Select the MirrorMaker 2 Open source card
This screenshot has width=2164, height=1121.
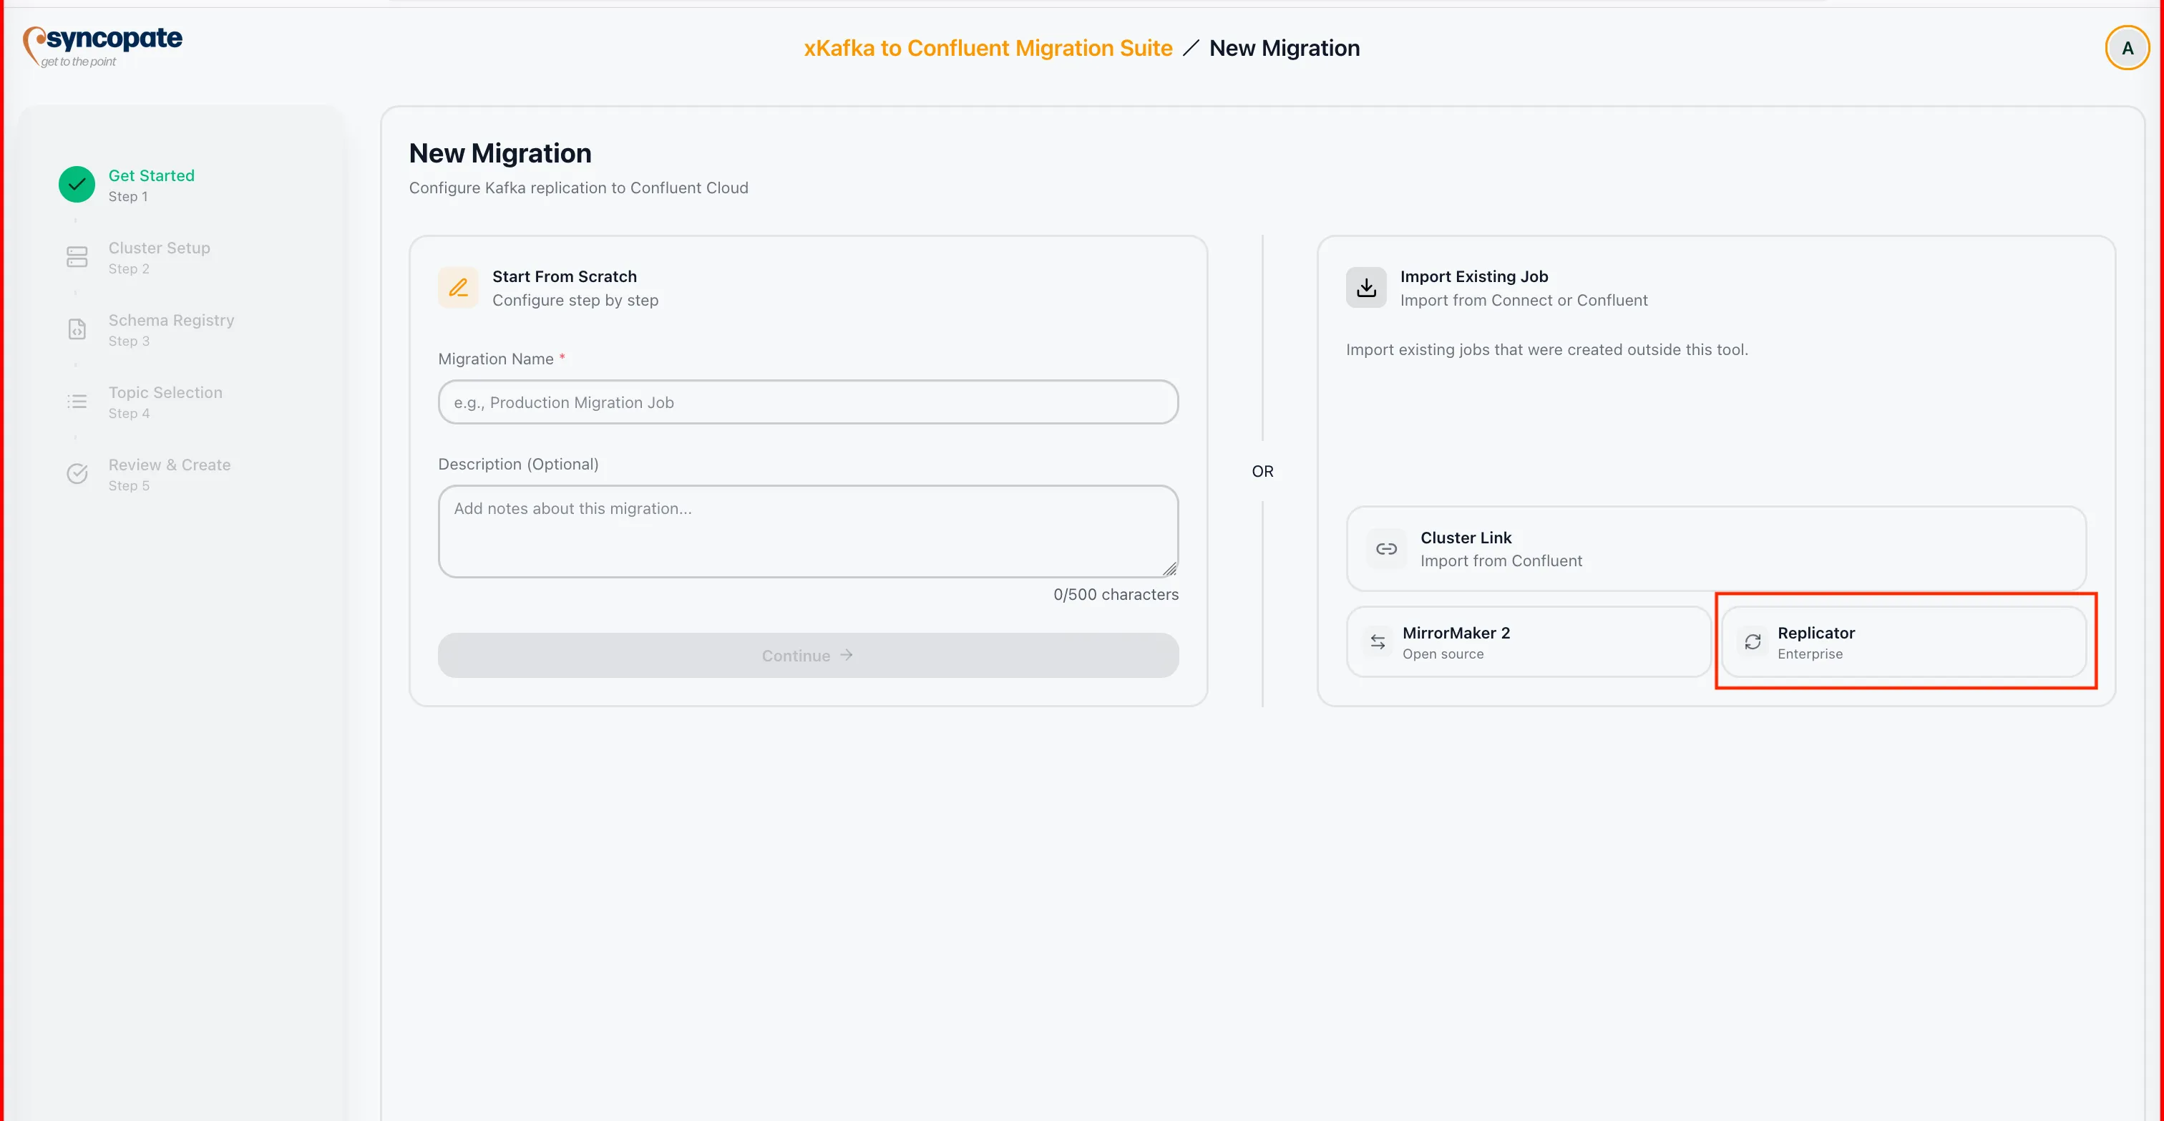1527,641
